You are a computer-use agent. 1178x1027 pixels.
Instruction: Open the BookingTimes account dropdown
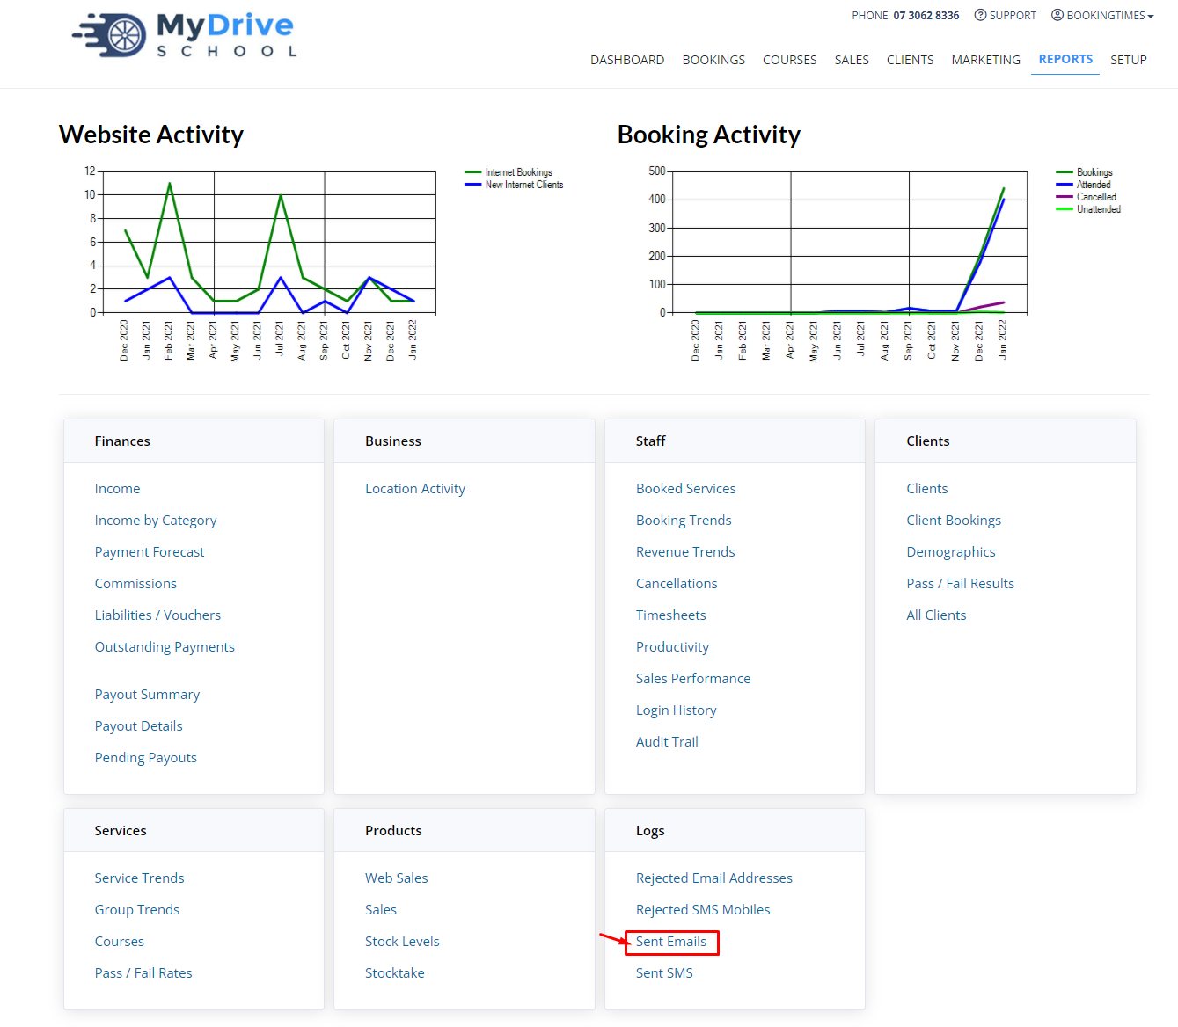coord(1102,15)
